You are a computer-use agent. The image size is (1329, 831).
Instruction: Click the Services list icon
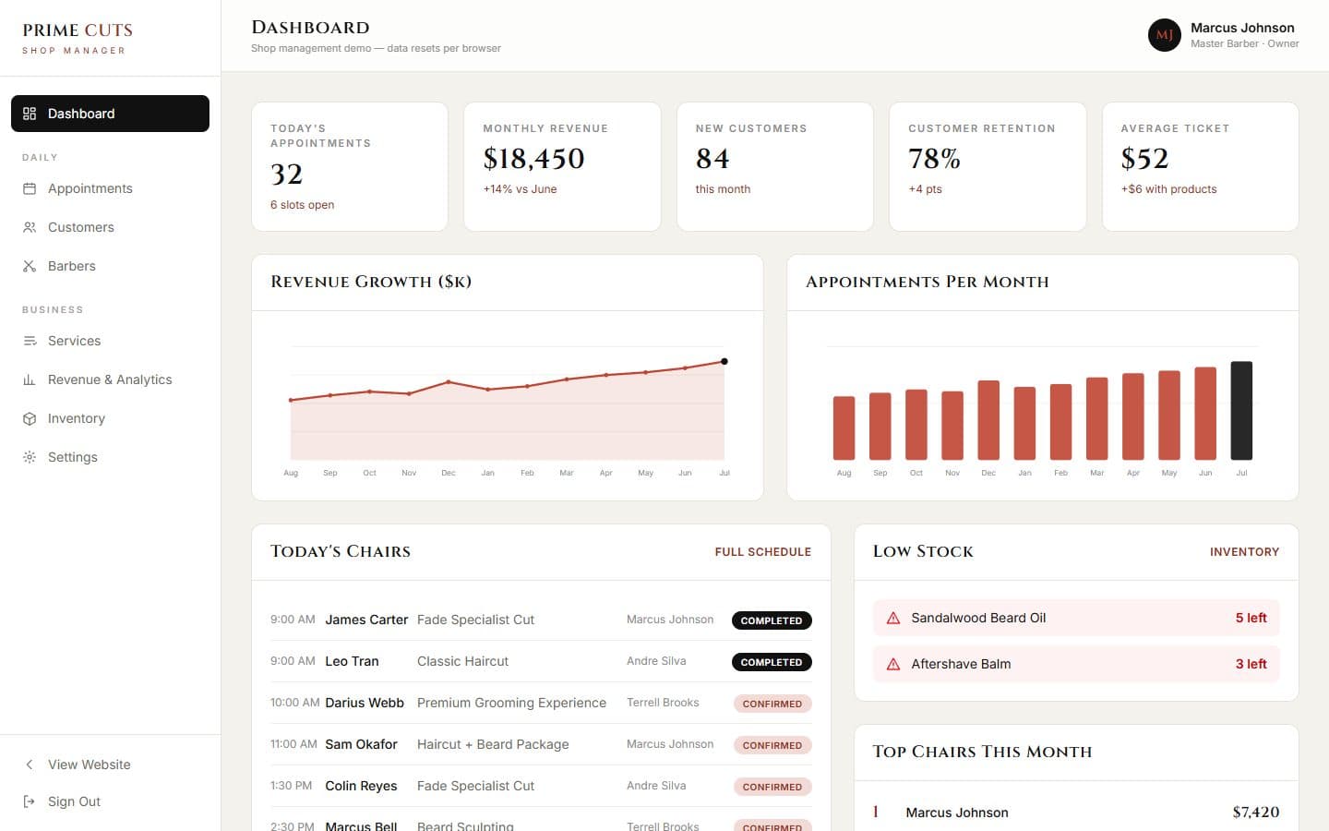tap(30, 341)
